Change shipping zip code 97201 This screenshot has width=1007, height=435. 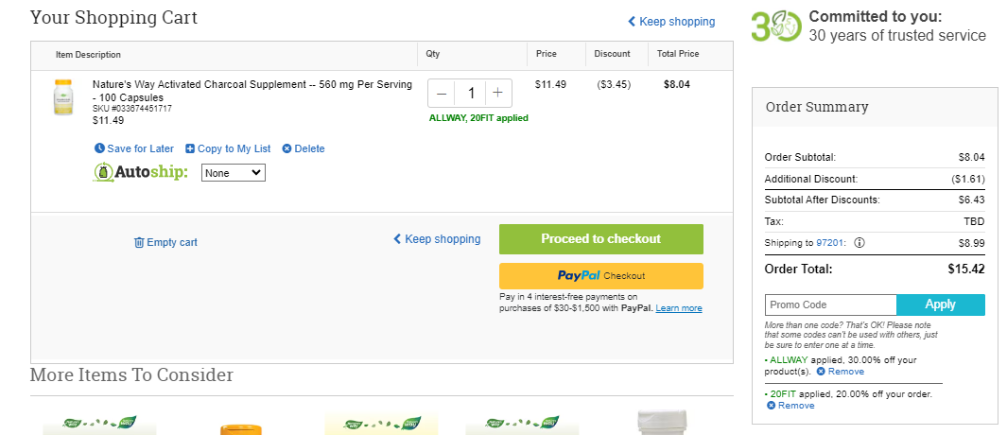(x=830, y=243)
